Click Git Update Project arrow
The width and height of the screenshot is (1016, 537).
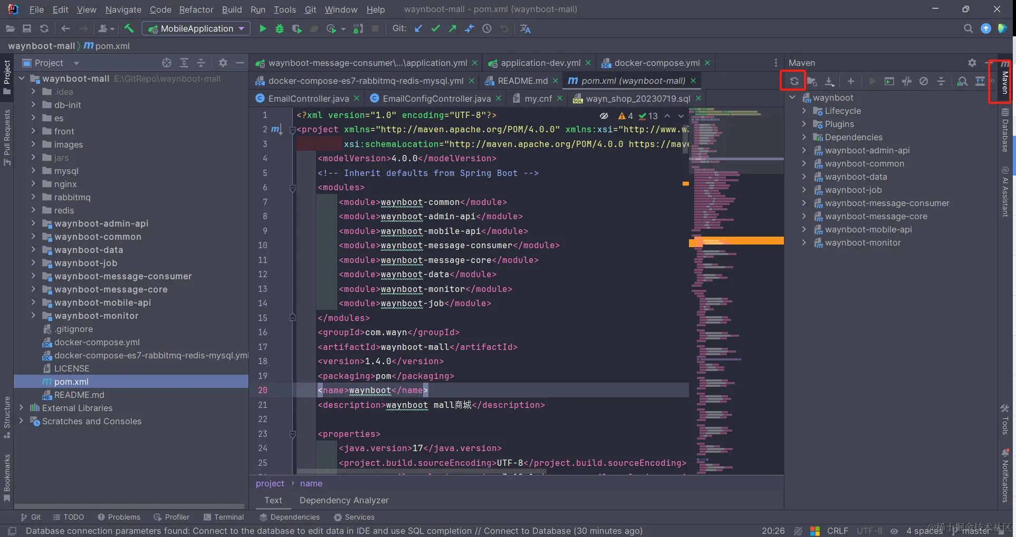pyautogui.click(x=418, y=29)
